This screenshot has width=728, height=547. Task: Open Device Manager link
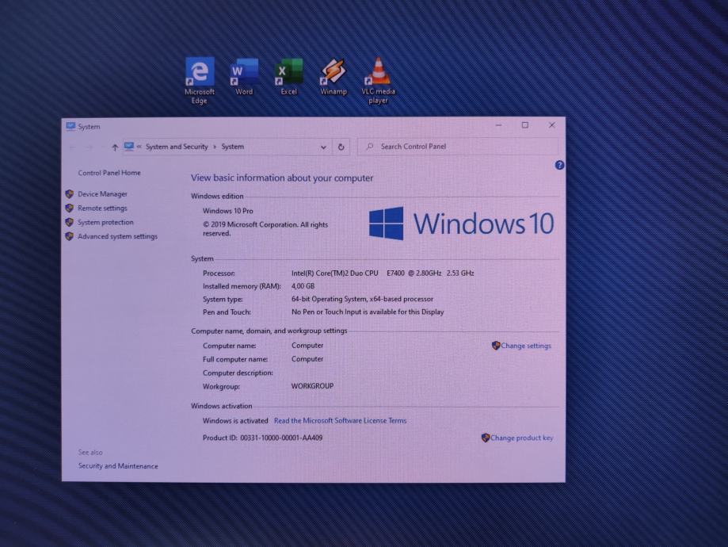pos(103,193)
